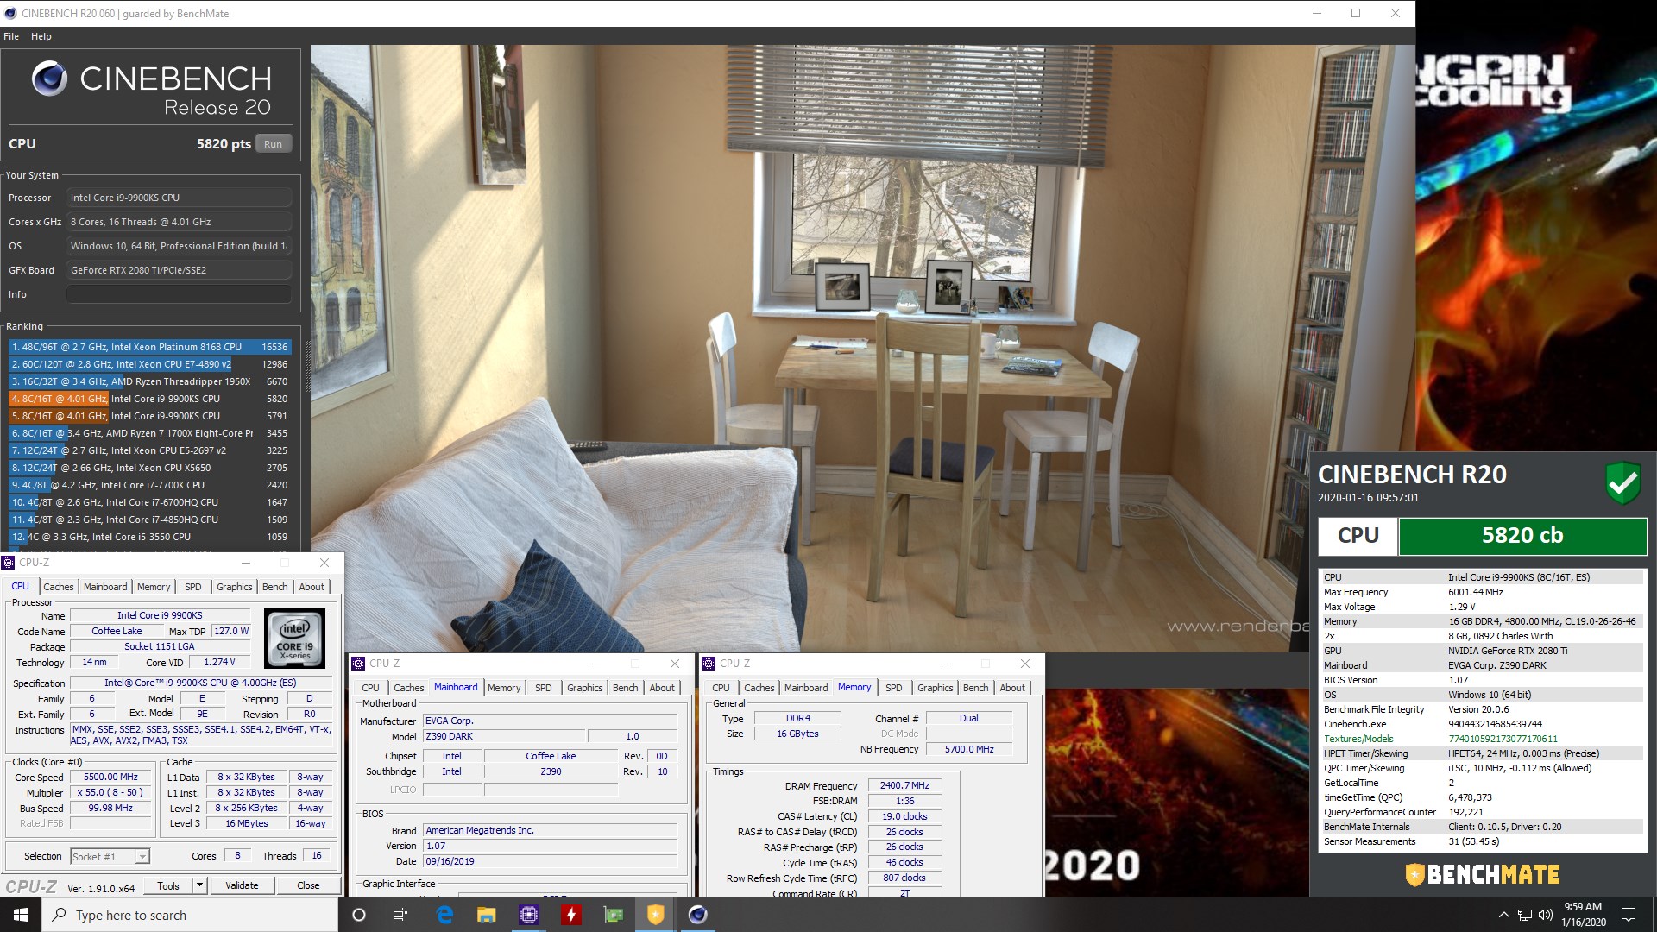Select ranking entry 1 Xeon Platinum 8168
This screenshot has width=1657, height=932.
tap(150, 347)
